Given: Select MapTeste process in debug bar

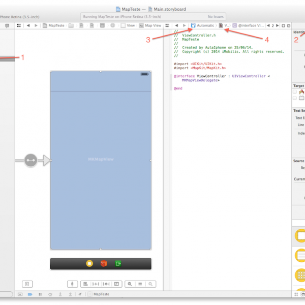Looking at the screenshot, I should [99, 294].
